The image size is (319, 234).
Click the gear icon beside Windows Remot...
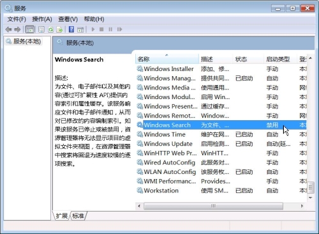pos(140,116)
